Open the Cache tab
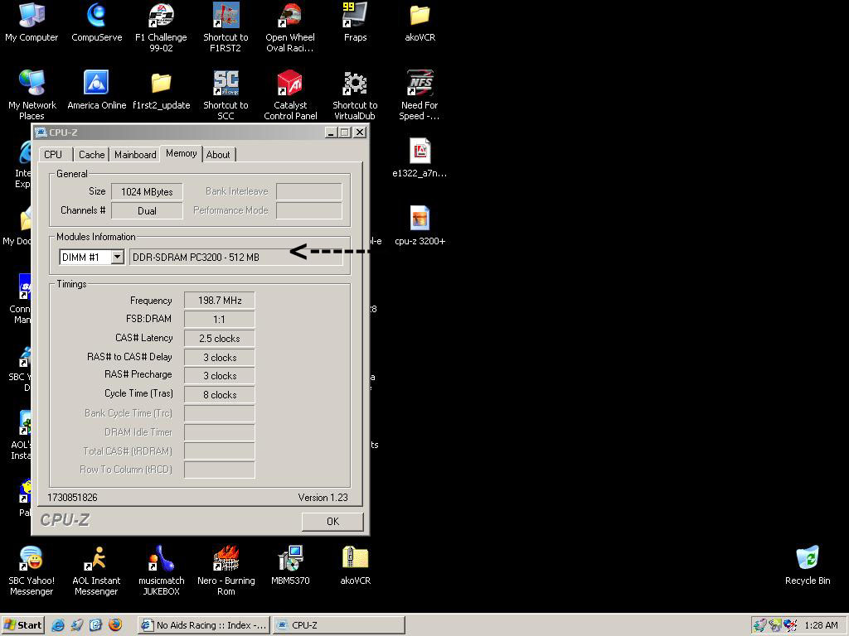 (91, 155)
